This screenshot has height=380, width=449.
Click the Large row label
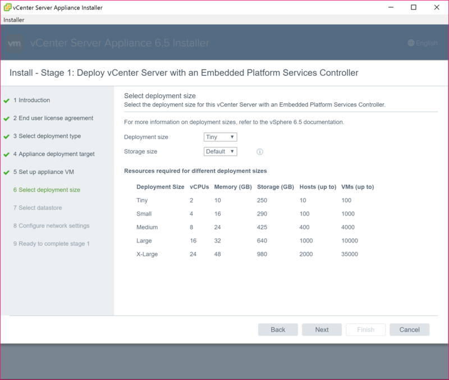(x=144, y=241)
